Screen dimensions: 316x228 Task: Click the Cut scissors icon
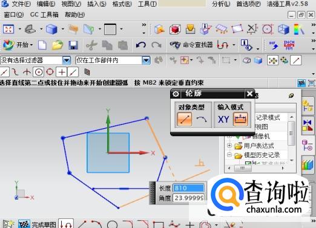91,45
